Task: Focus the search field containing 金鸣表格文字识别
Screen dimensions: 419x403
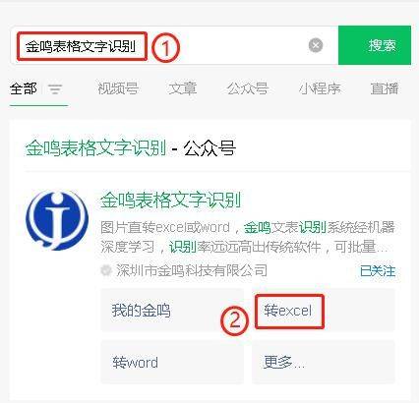Action: [175, 45]
